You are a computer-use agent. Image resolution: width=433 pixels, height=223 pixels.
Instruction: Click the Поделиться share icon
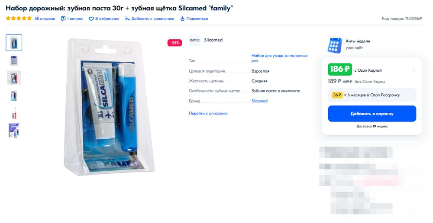(182, 19)
